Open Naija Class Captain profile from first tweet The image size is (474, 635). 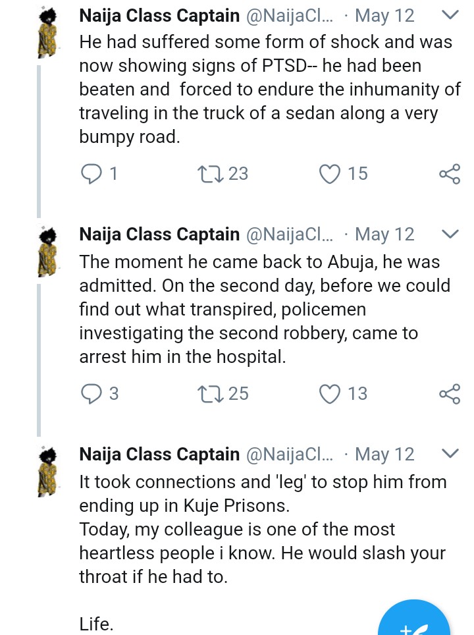(159, 14)
